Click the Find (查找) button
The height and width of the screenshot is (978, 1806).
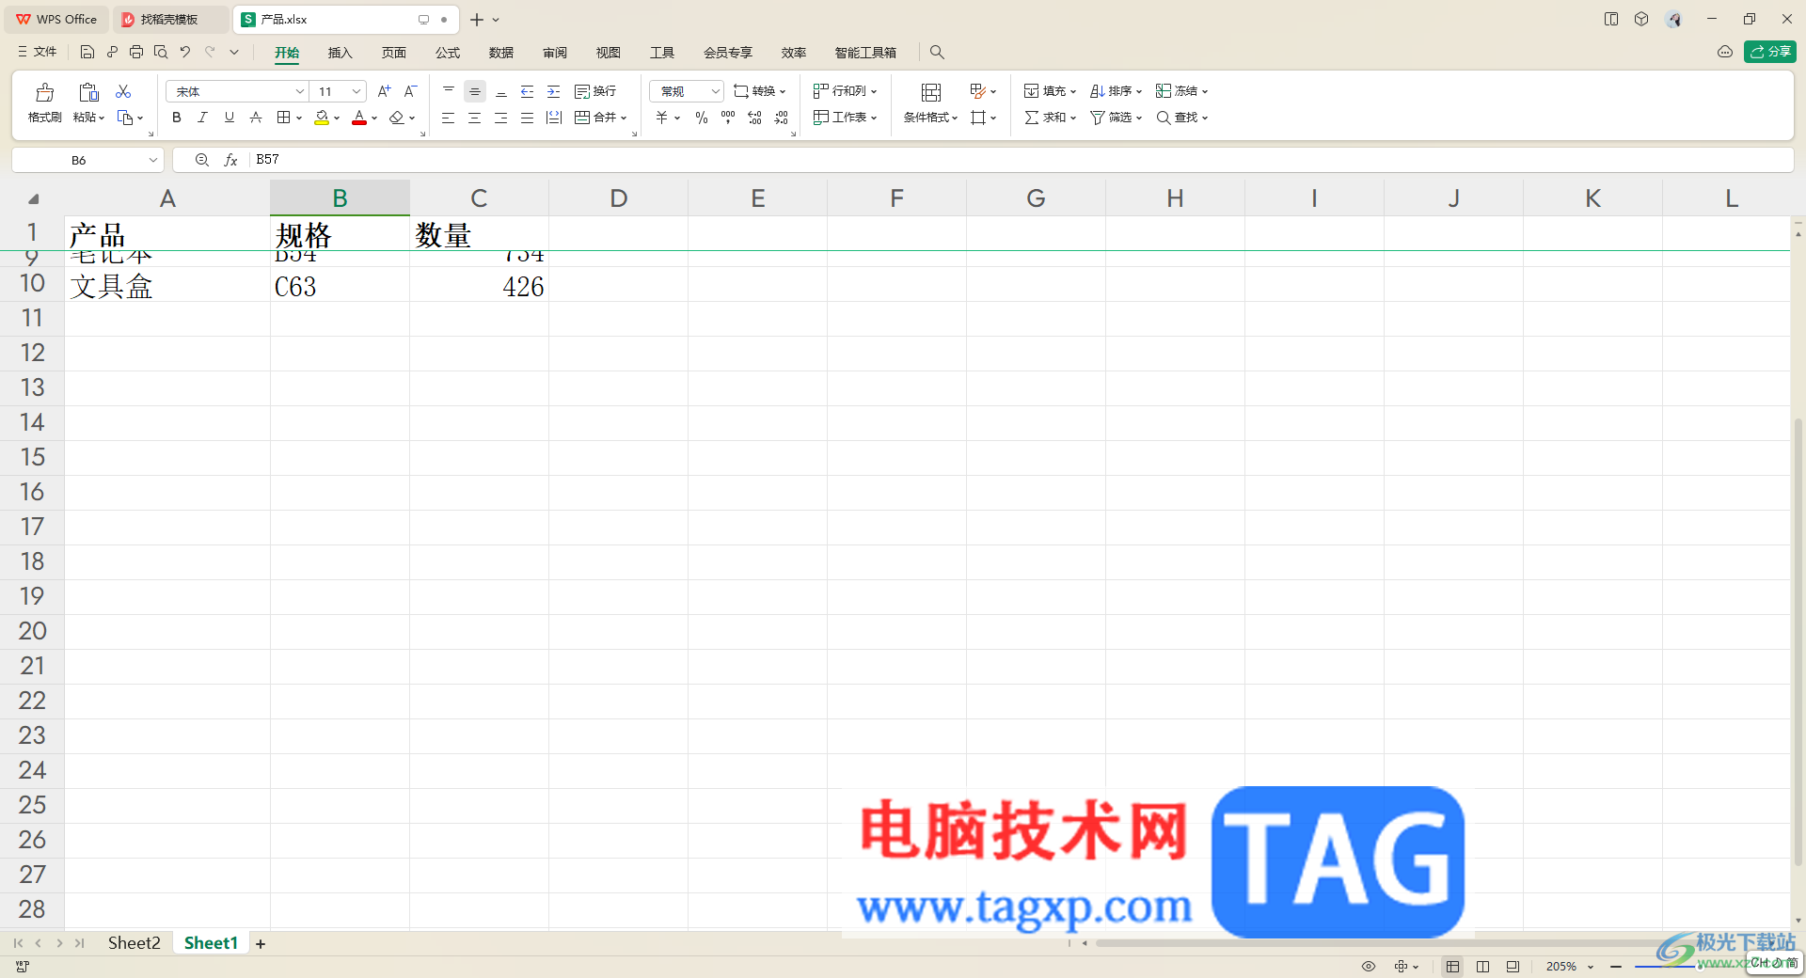coord(1181,118)
